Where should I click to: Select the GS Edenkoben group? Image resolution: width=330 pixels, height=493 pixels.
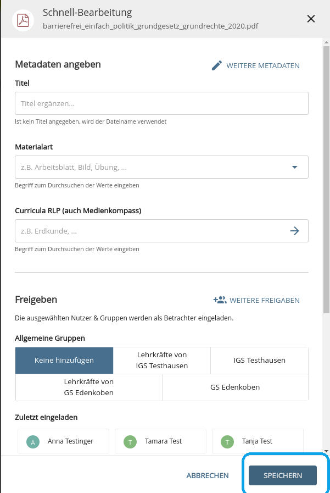pyautogui.click(x=235, y=387)
